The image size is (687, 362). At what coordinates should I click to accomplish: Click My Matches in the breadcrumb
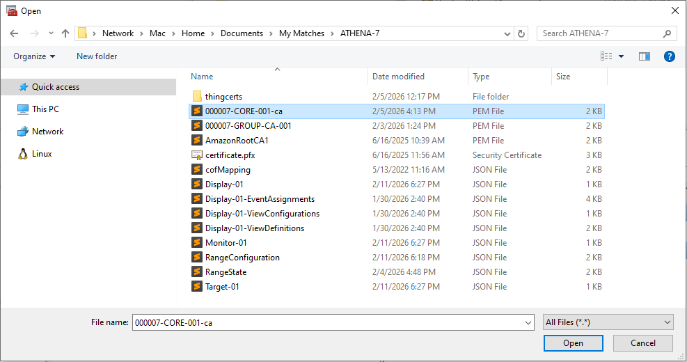pyautogui.click(x=302, y=33)
